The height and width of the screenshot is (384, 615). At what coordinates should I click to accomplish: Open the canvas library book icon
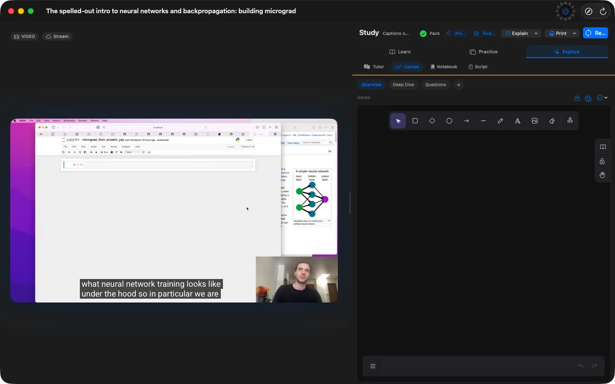pyautogui.click(x=603, y=147)
